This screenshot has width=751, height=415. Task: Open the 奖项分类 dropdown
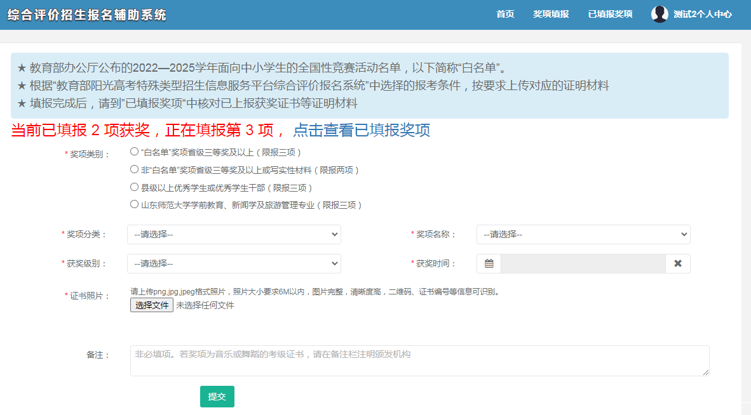[234, 234]
